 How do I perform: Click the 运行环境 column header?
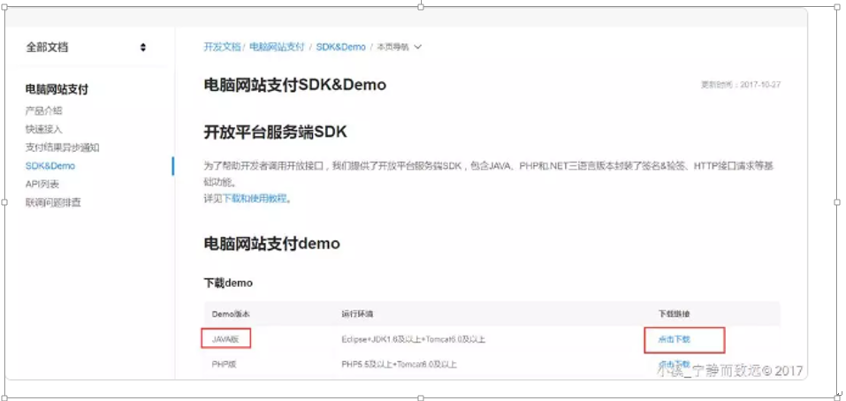click(x=358, y=314)
